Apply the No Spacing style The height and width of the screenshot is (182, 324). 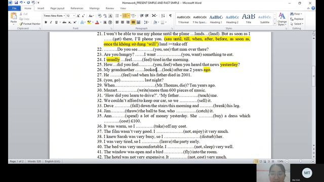coord(199,19)
